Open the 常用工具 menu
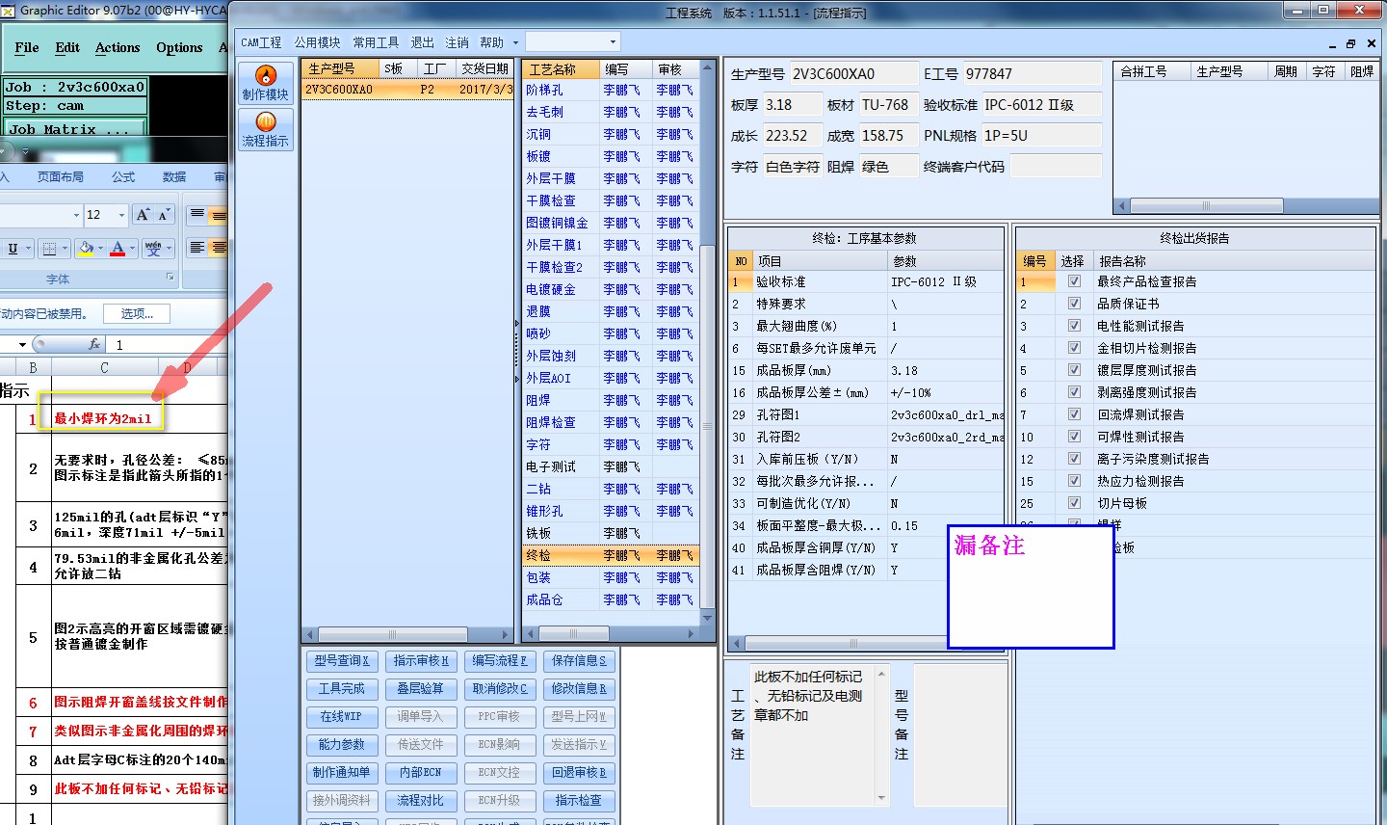The image size is (1387, 825). [x=376, y=42]
